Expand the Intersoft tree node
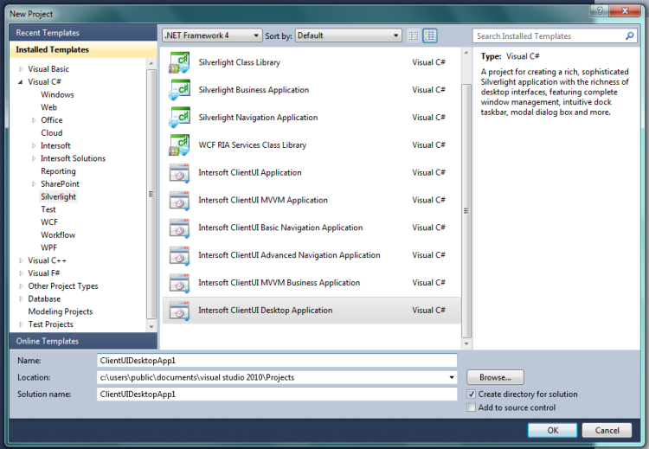649x449 pixels. [x=34, y=145]
